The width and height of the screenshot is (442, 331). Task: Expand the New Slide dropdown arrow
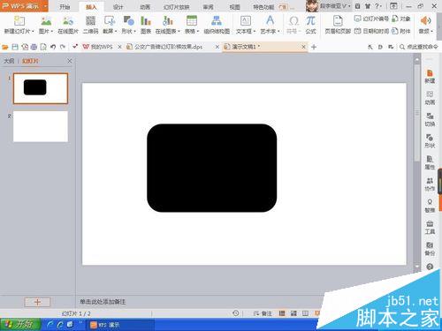pyautogui.click(x=33, y=31)
